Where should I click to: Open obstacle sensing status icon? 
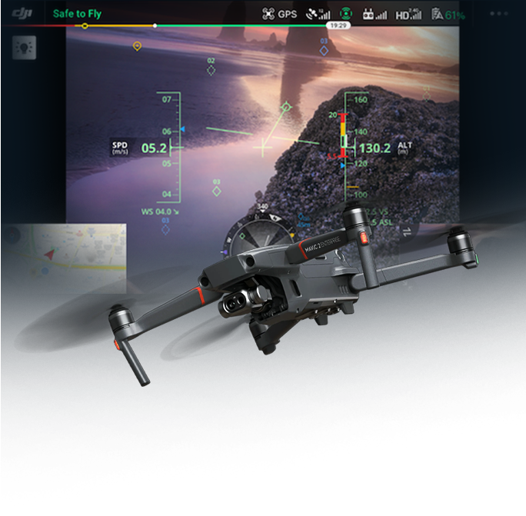(347, 14)
